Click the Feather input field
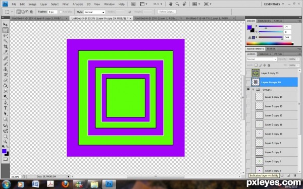Screen dimensions: 303x189 click(x=53, y=12)
